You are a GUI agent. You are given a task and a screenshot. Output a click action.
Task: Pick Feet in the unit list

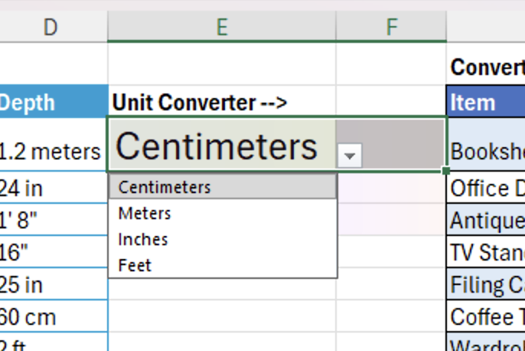pos(223,265)
